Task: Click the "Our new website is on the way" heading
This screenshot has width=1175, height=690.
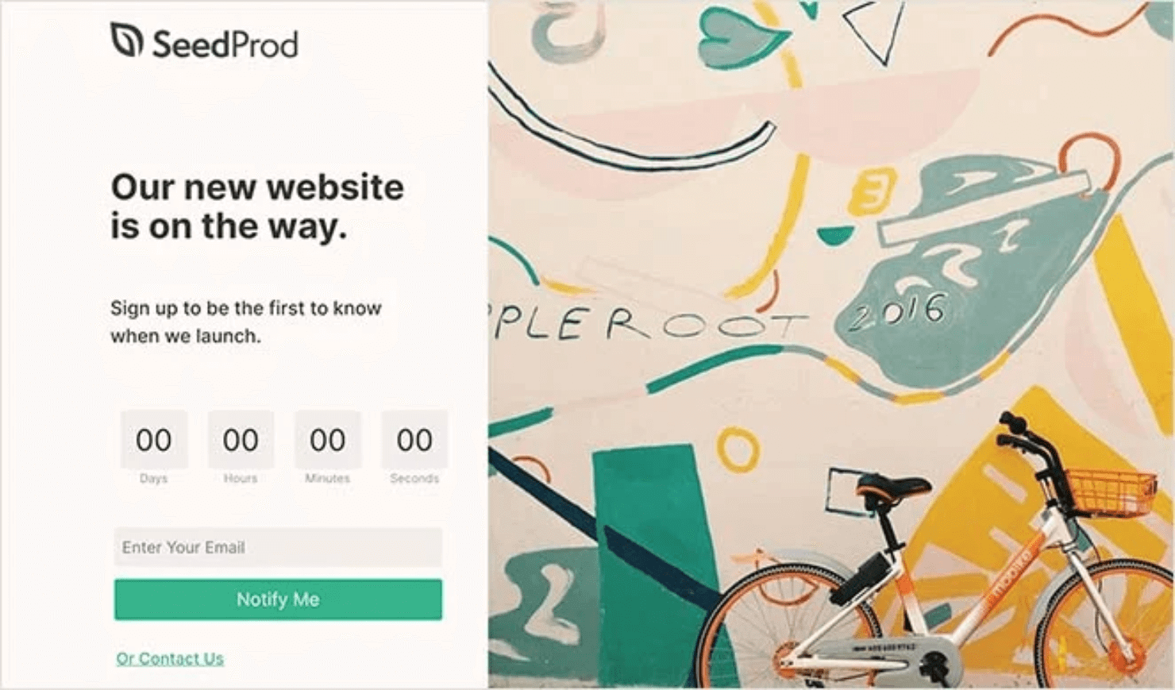Action: point(257,206)
